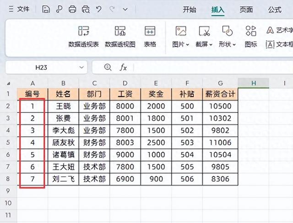Click the cell with value 506
The width and height of the screenshot is (293, 223).
[x=187, y=179]
